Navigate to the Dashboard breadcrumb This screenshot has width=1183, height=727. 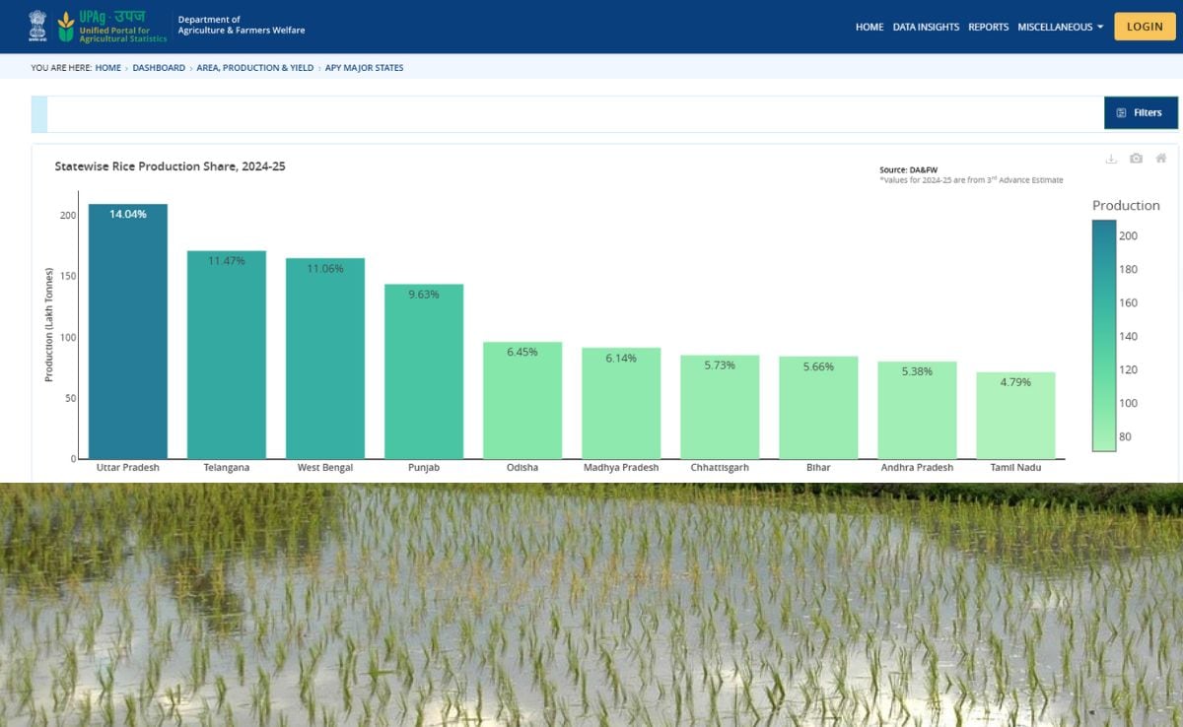click(159, 68)
